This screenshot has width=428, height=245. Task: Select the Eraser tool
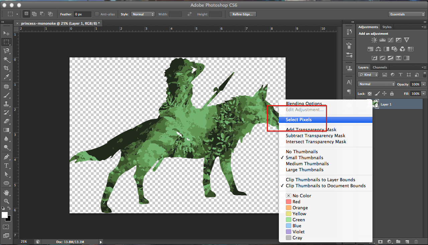[6, 121]
